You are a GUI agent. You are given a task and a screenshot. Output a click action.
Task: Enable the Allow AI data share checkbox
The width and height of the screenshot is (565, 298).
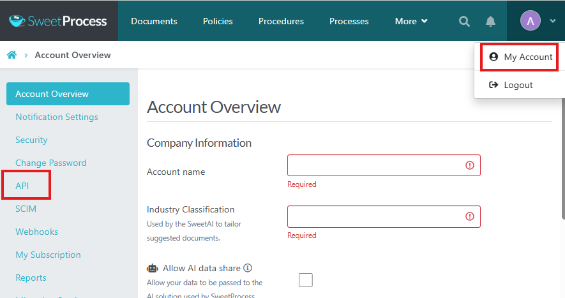coord(306,279)
